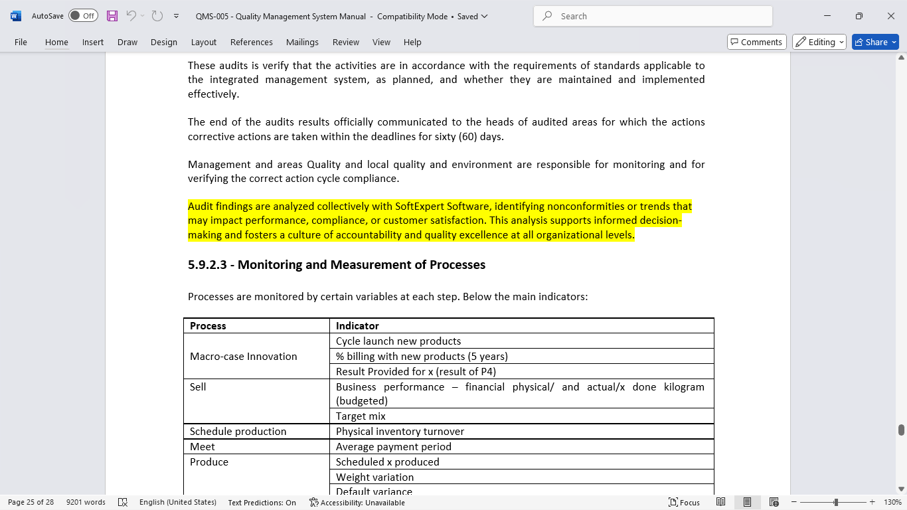Click the spelling and proofing check icon

pyautogui.click(x=123, y=503)
